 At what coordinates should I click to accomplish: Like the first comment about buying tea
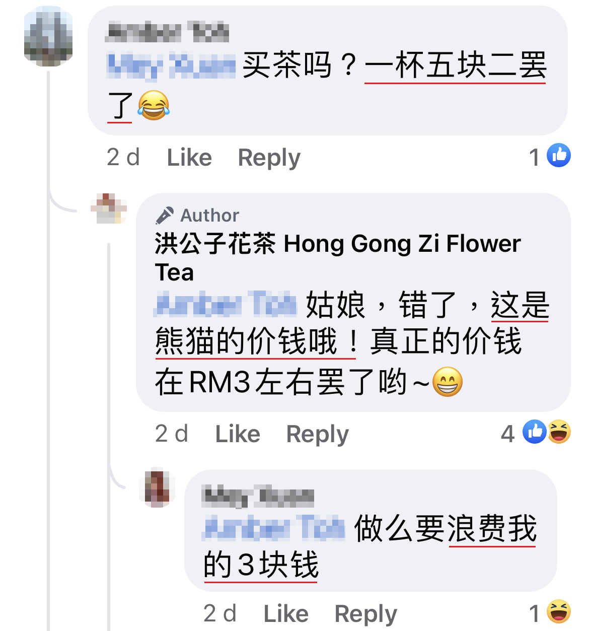189,158
